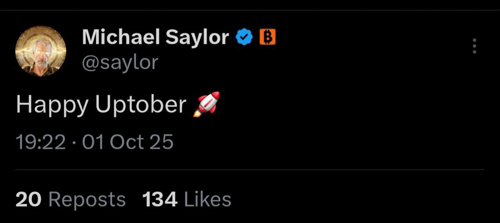Click the @saylor handle
500x223 pixels.
pos(120,62)
